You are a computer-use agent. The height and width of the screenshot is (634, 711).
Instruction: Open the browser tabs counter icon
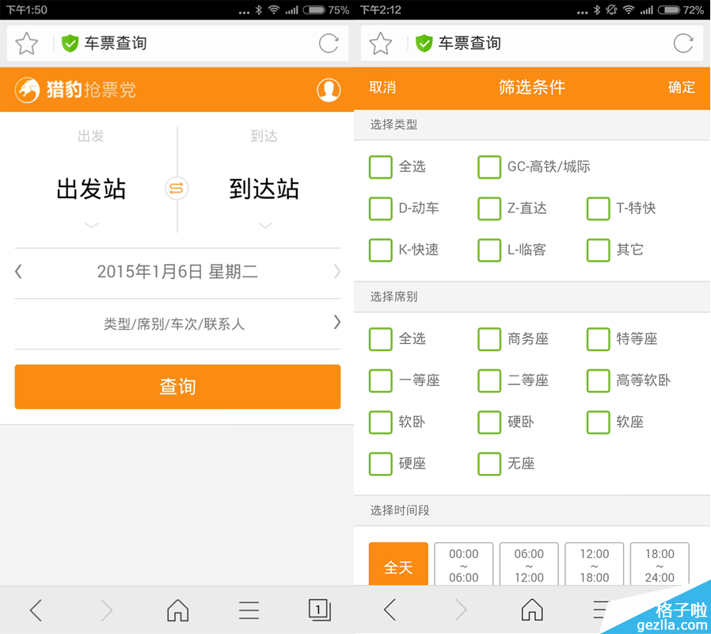pos(319,609)
